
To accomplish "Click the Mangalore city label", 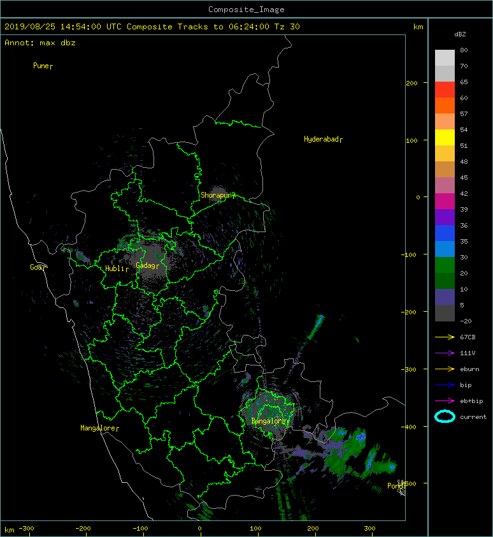I will pos(98,428).
